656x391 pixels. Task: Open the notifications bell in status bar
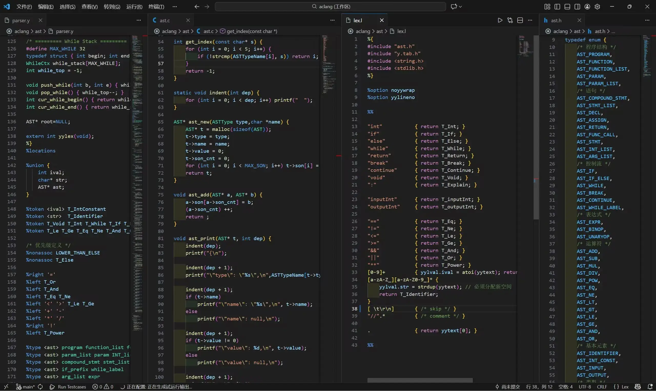tap(650, 386)
